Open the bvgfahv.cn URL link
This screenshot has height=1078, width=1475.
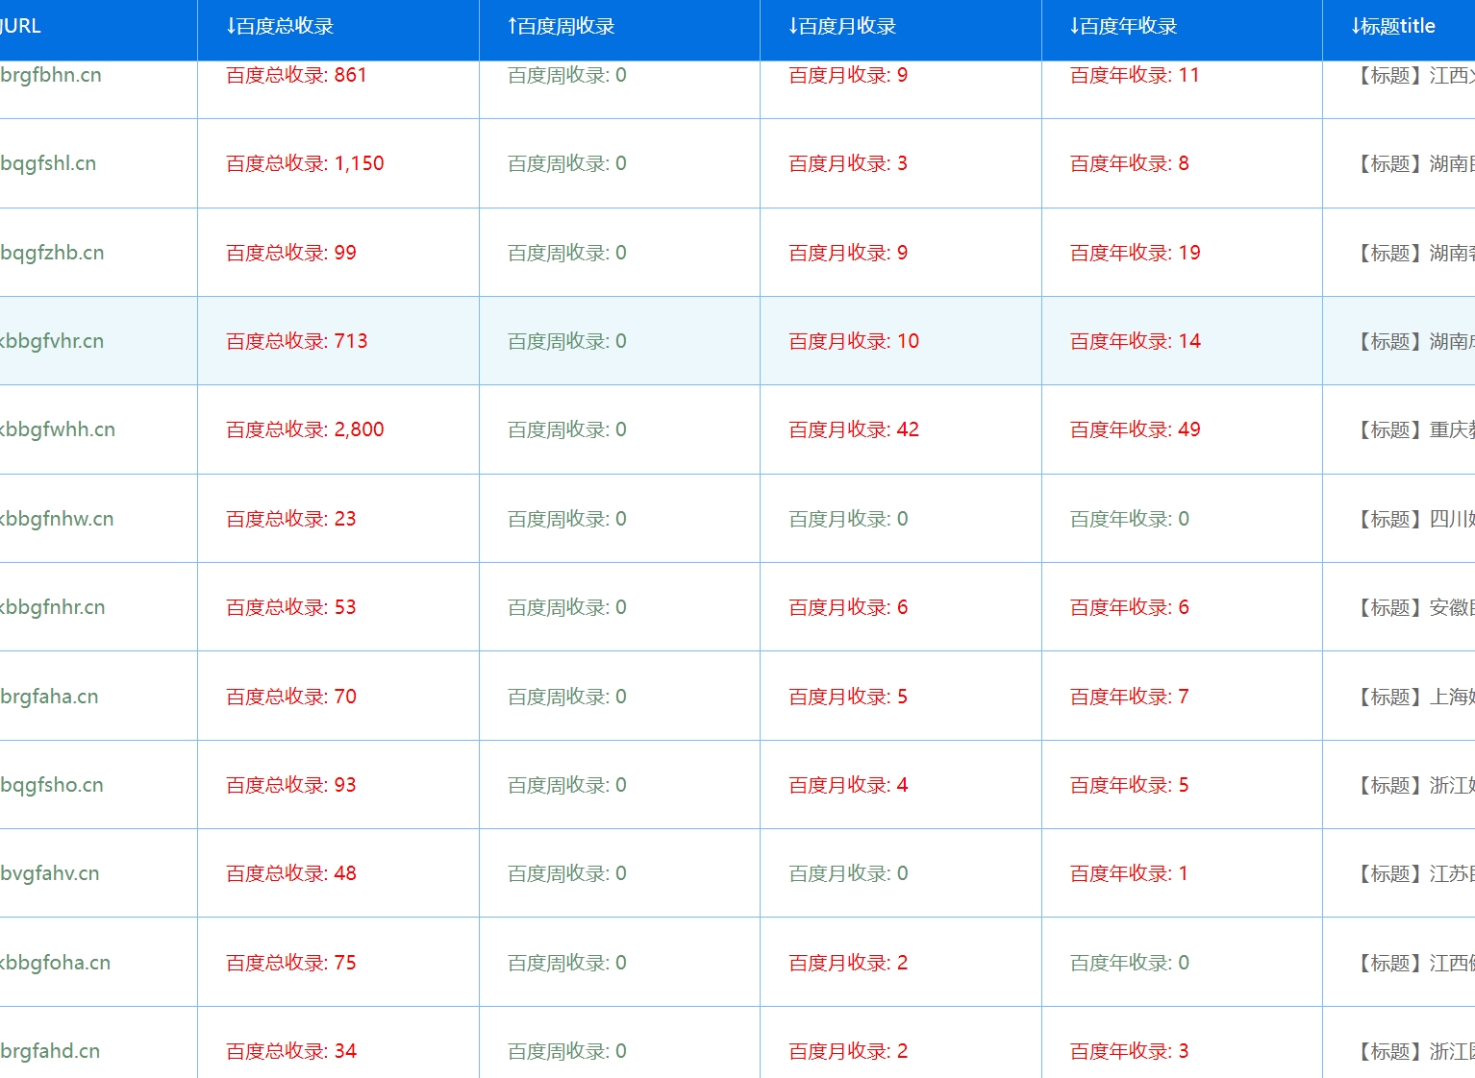click(x=50, y=873)
